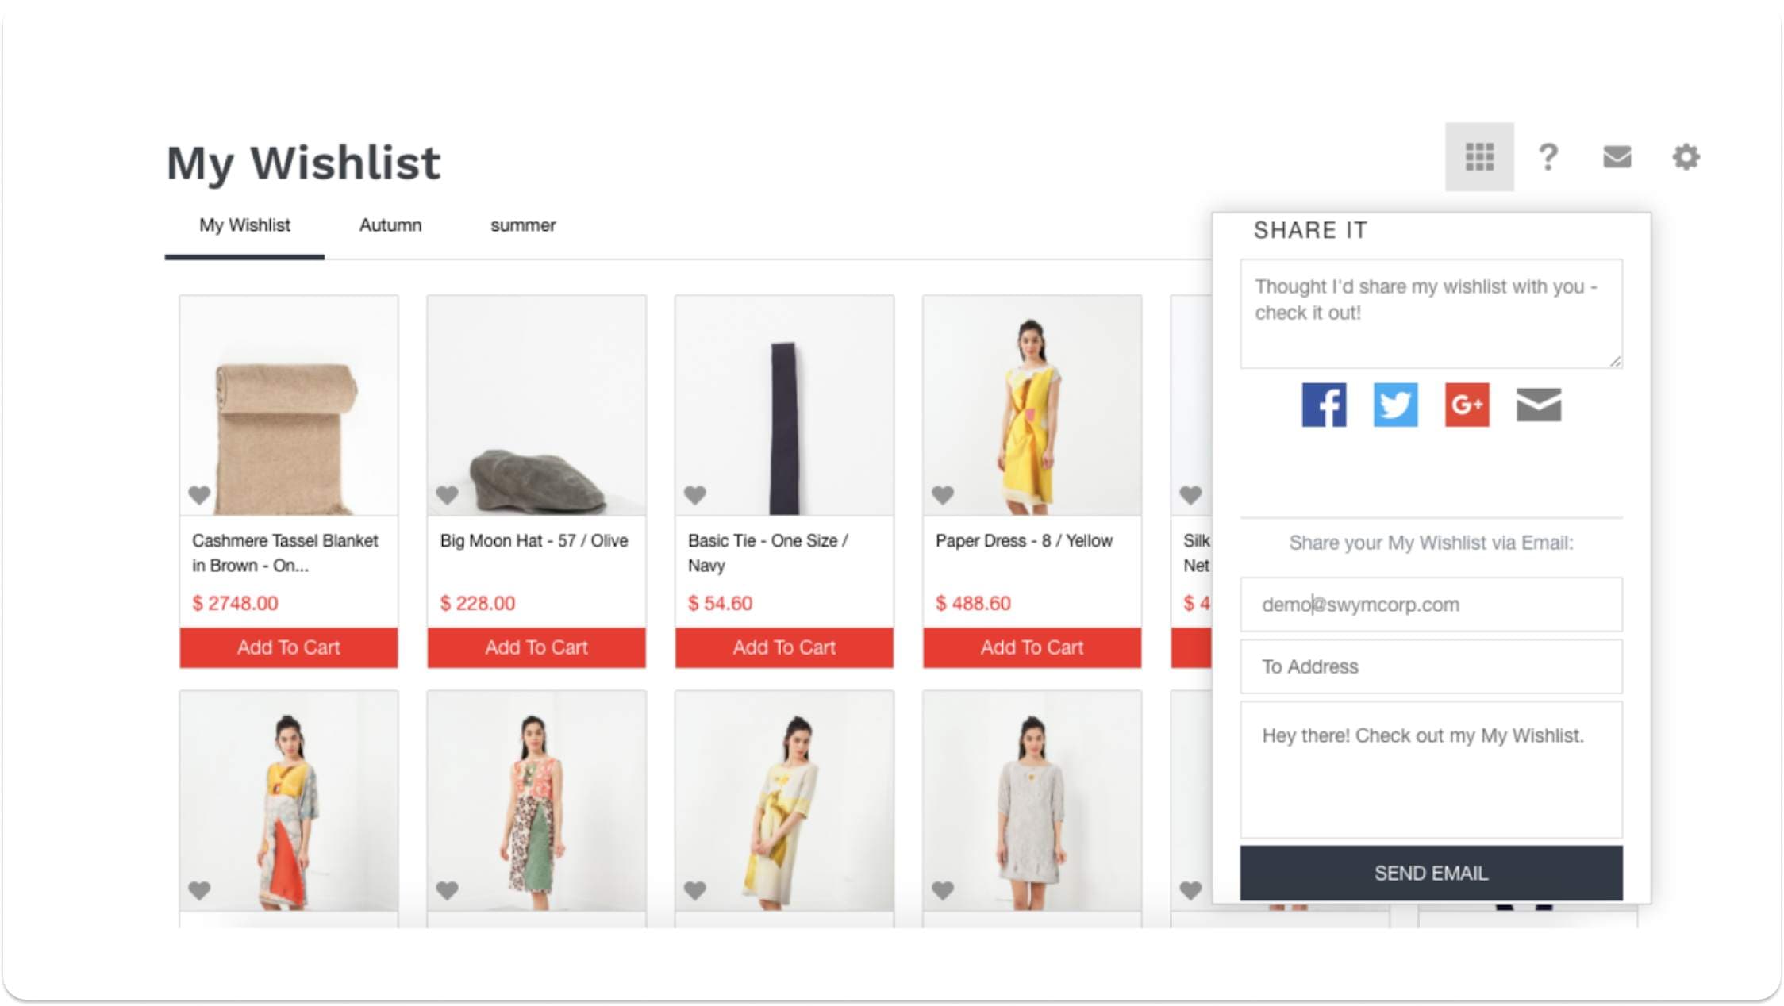Click the SEND EMAIL button
This screenshot has height=1006, width=1784.
tap(1431, 873)
